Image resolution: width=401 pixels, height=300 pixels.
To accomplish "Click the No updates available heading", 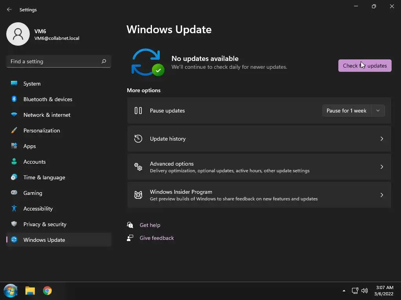I will (205, 59).
